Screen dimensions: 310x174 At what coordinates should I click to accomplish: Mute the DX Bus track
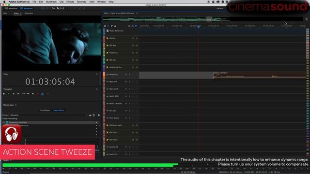[133, 38]
